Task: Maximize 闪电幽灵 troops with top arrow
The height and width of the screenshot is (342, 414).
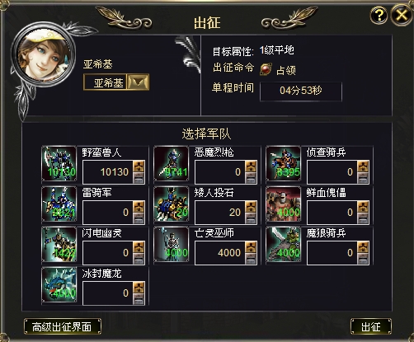Action: [x=139, y=247]
